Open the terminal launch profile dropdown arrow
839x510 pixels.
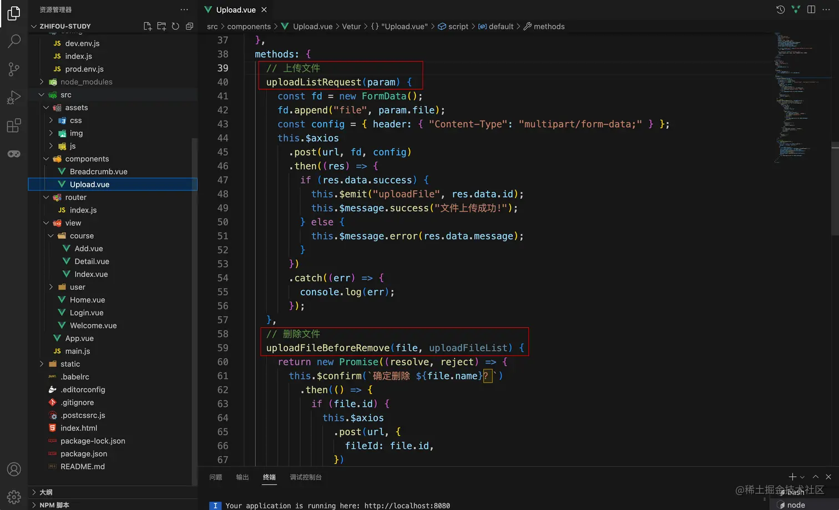tap(802, 477)
